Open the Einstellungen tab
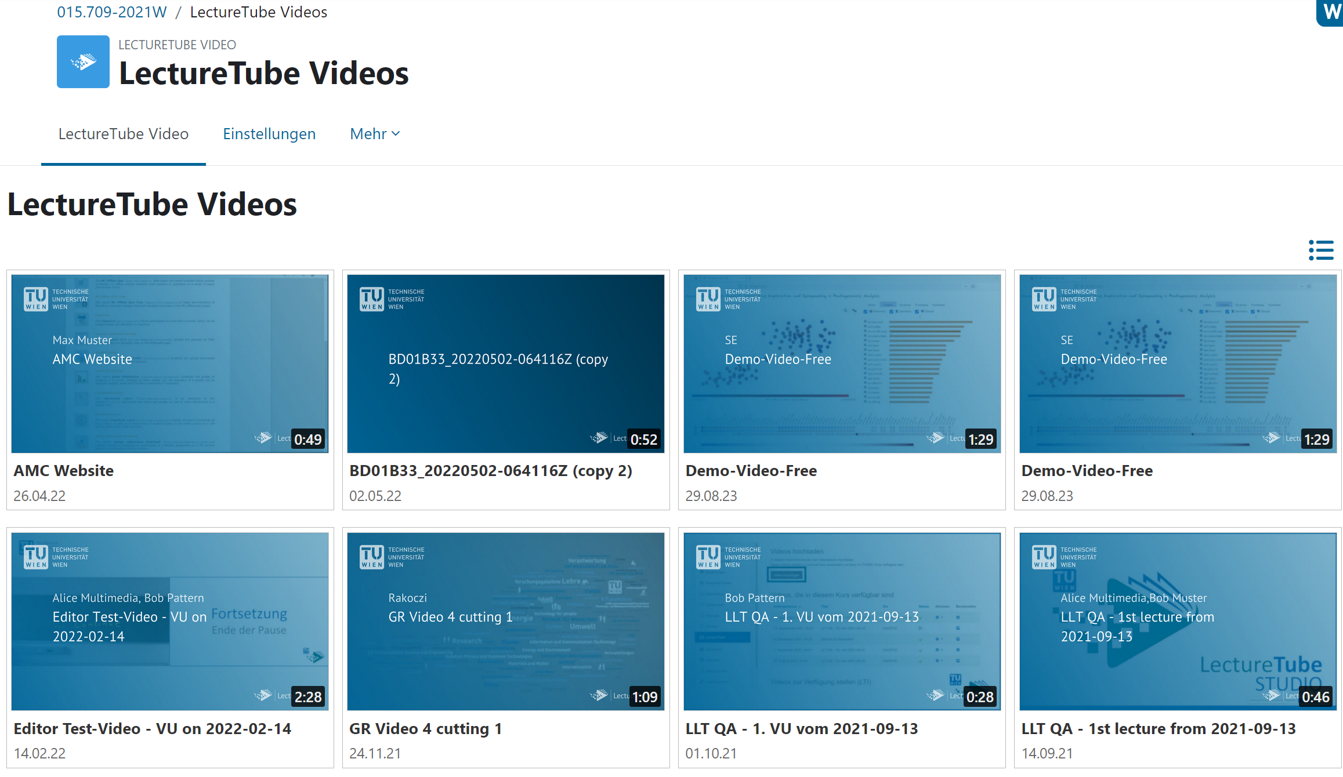1343x777 pixels. tap(269, 134)
